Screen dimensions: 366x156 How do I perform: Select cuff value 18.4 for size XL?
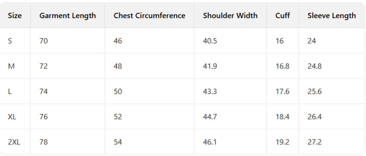282,117
